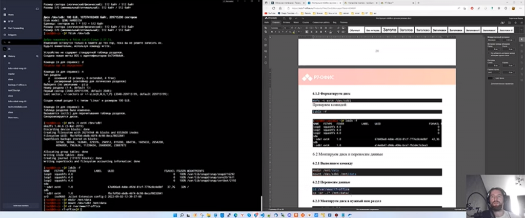Select the 'Вставка' ribbon tab
Screen dimensions: 525x218
[286, 23]
